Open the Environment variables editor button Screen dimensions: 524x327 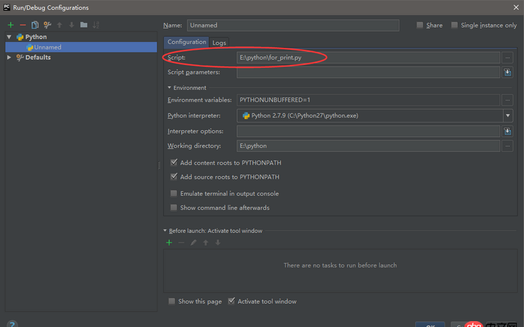(508, 100)
